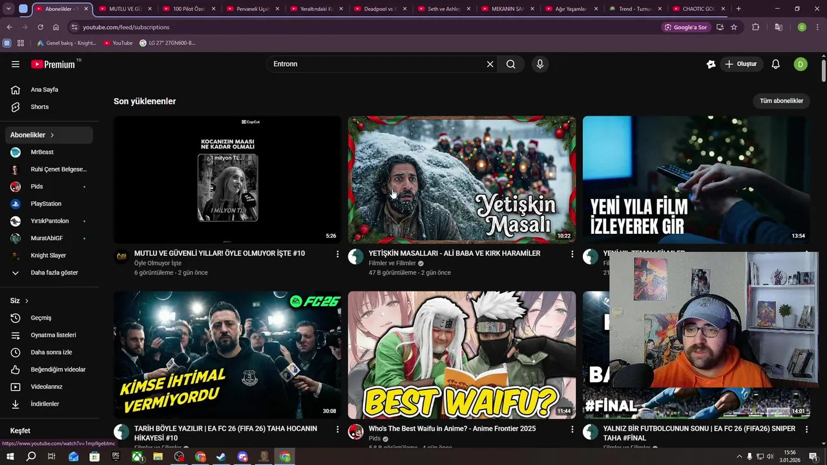Switch to CHAOTIC GOO browser tab

[x=698, y=9]
